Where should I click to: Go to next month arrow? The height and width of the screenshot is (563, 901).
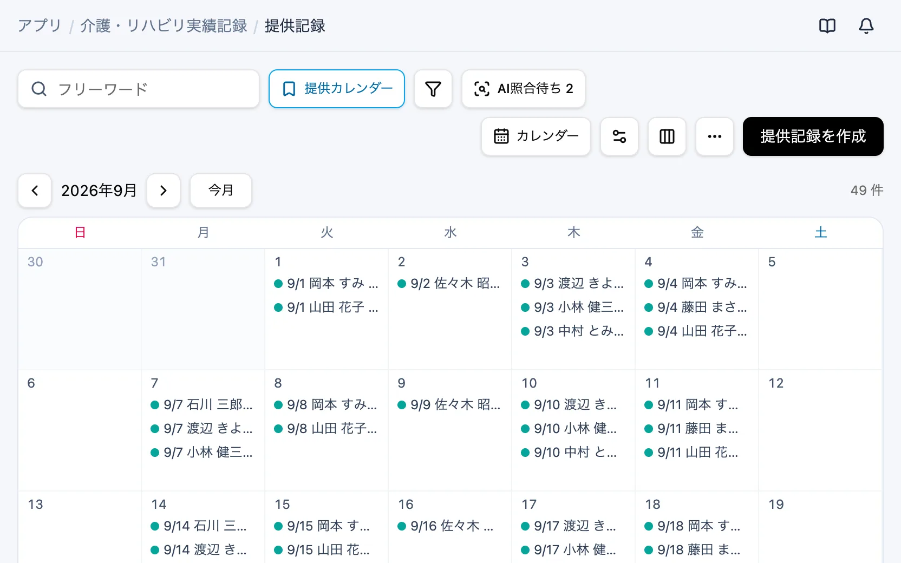[164, 191]
